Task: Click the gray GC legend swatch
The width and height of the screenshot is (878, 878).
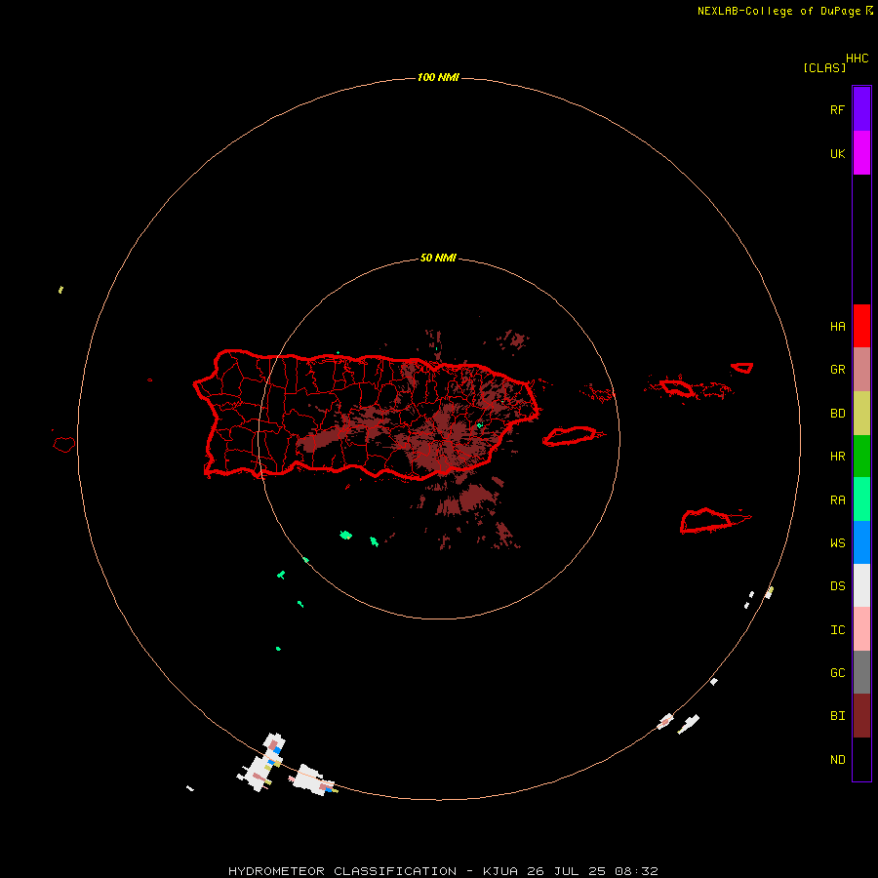Action: pyautogui.click(x=861, y=672)
